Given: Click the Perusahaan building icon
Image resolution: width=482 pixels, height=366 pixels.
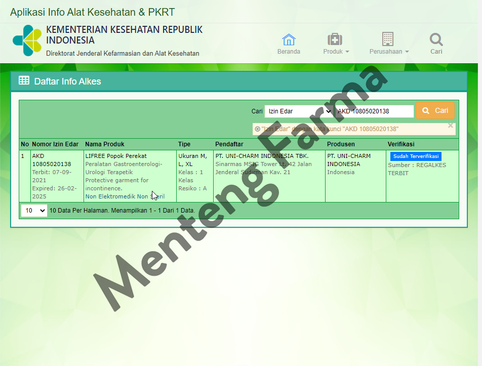Looking at the screenshot, I should coord(387,38).
